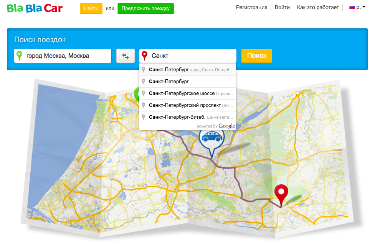375x244 pixels.
Task: Click the Войти login link
Action: 282,7
